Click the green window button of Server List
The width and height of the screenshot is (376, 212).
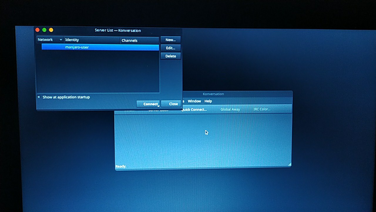click(x=44, y=30)
